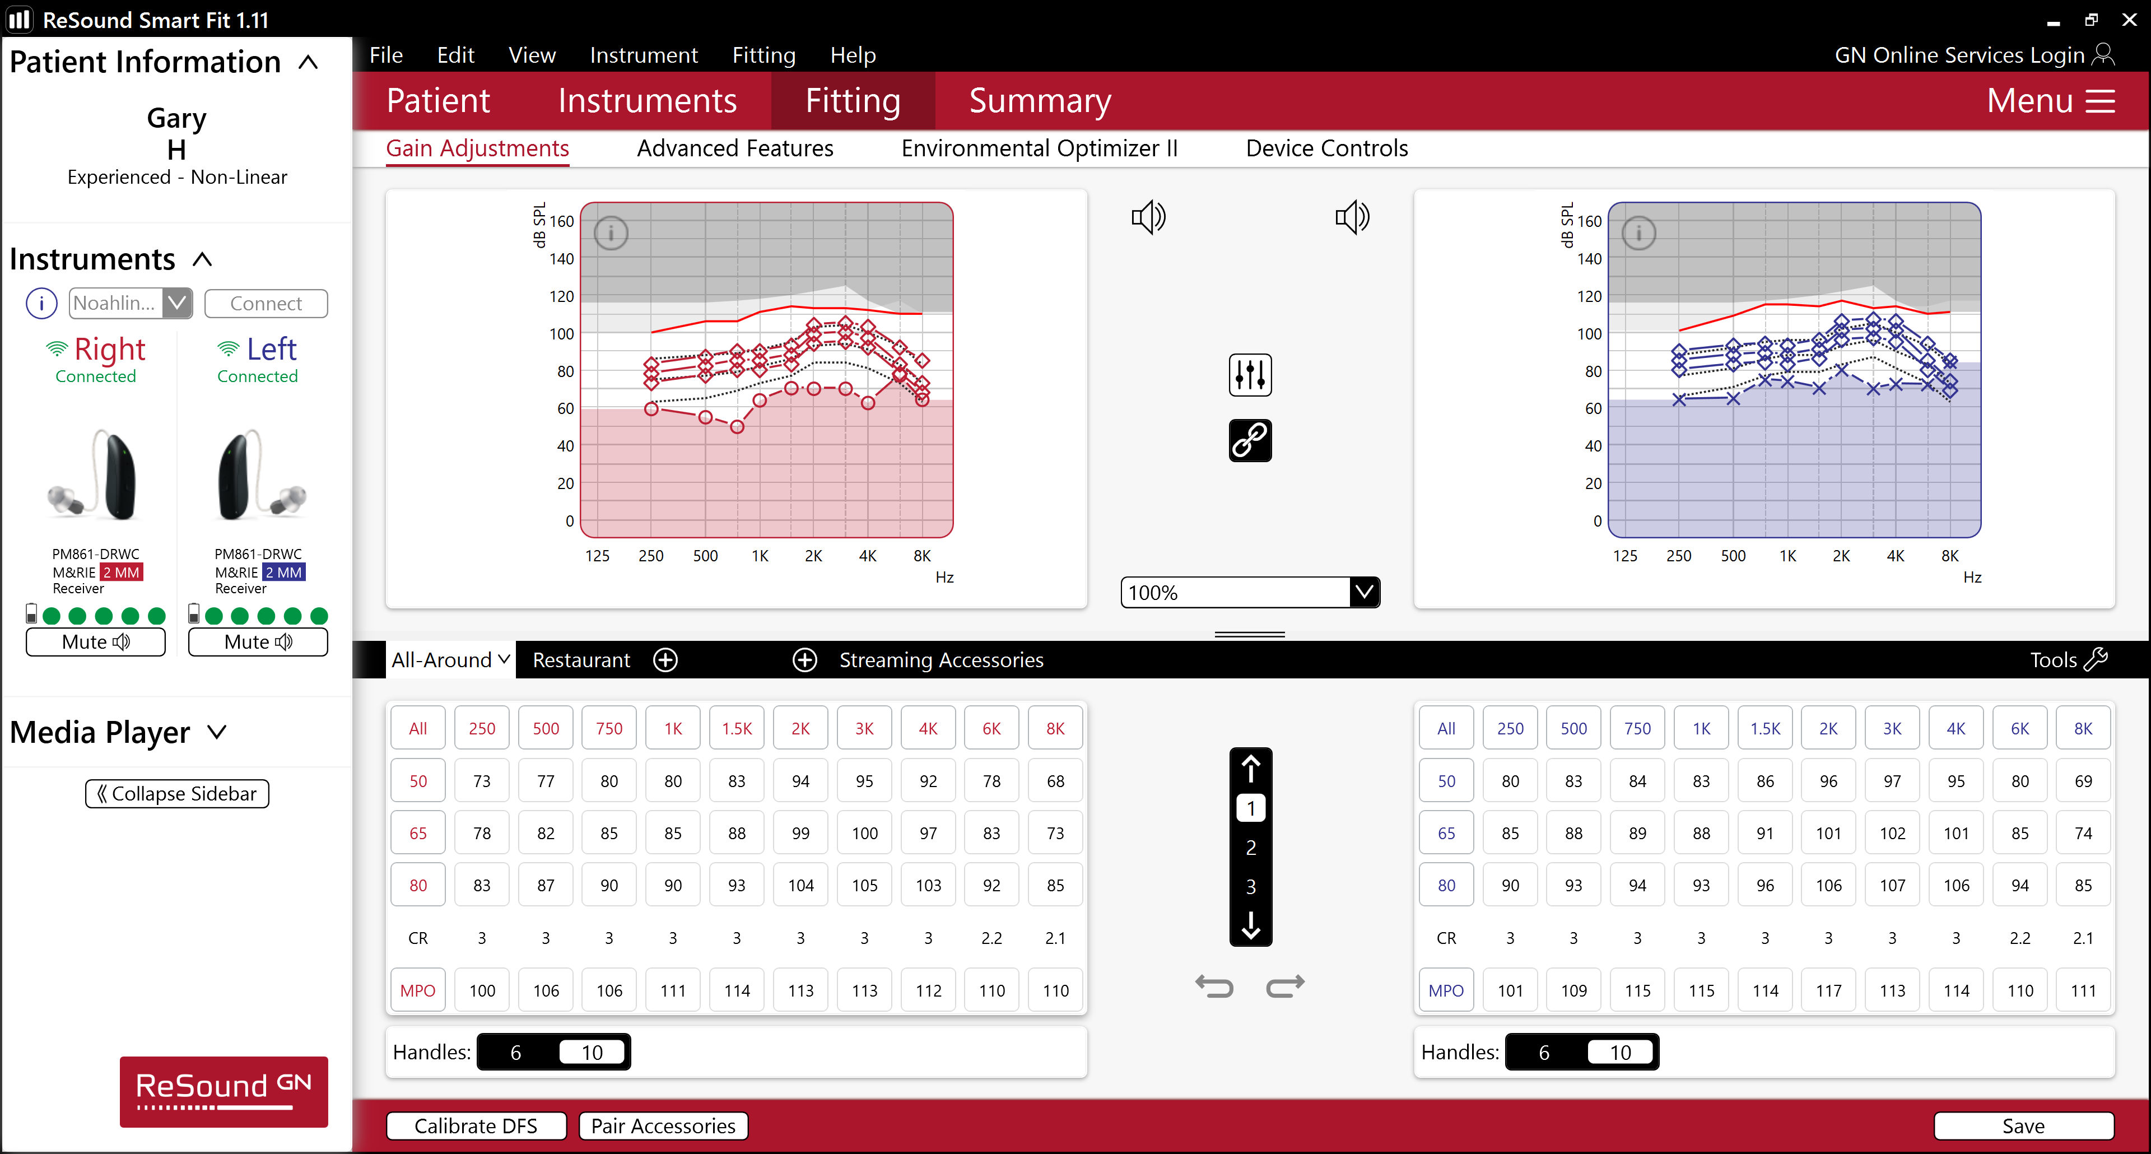Open the Help menu
The width and height of the screenshot is (2151, 1154).
point(853,55)
